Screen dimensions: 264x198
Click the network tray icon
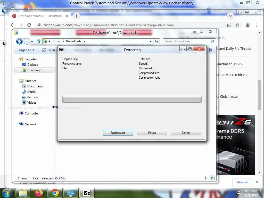[x=238, y=193]
